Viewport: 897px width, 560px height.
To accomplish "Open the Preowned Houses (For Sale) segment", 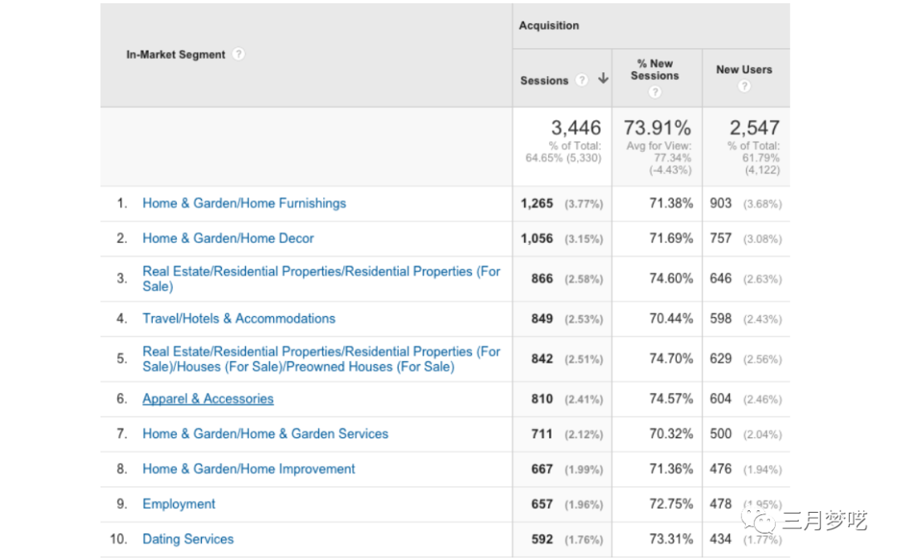I will [321, 359].
